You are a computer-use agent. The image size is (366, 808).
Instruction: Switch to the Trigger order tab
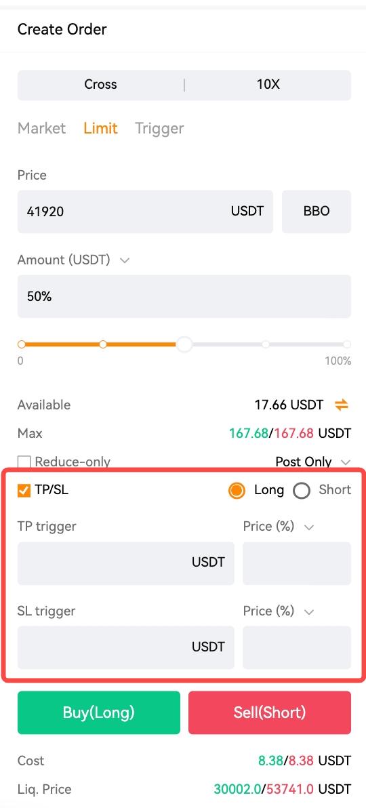pyautogui.click(x=159, y=128)
